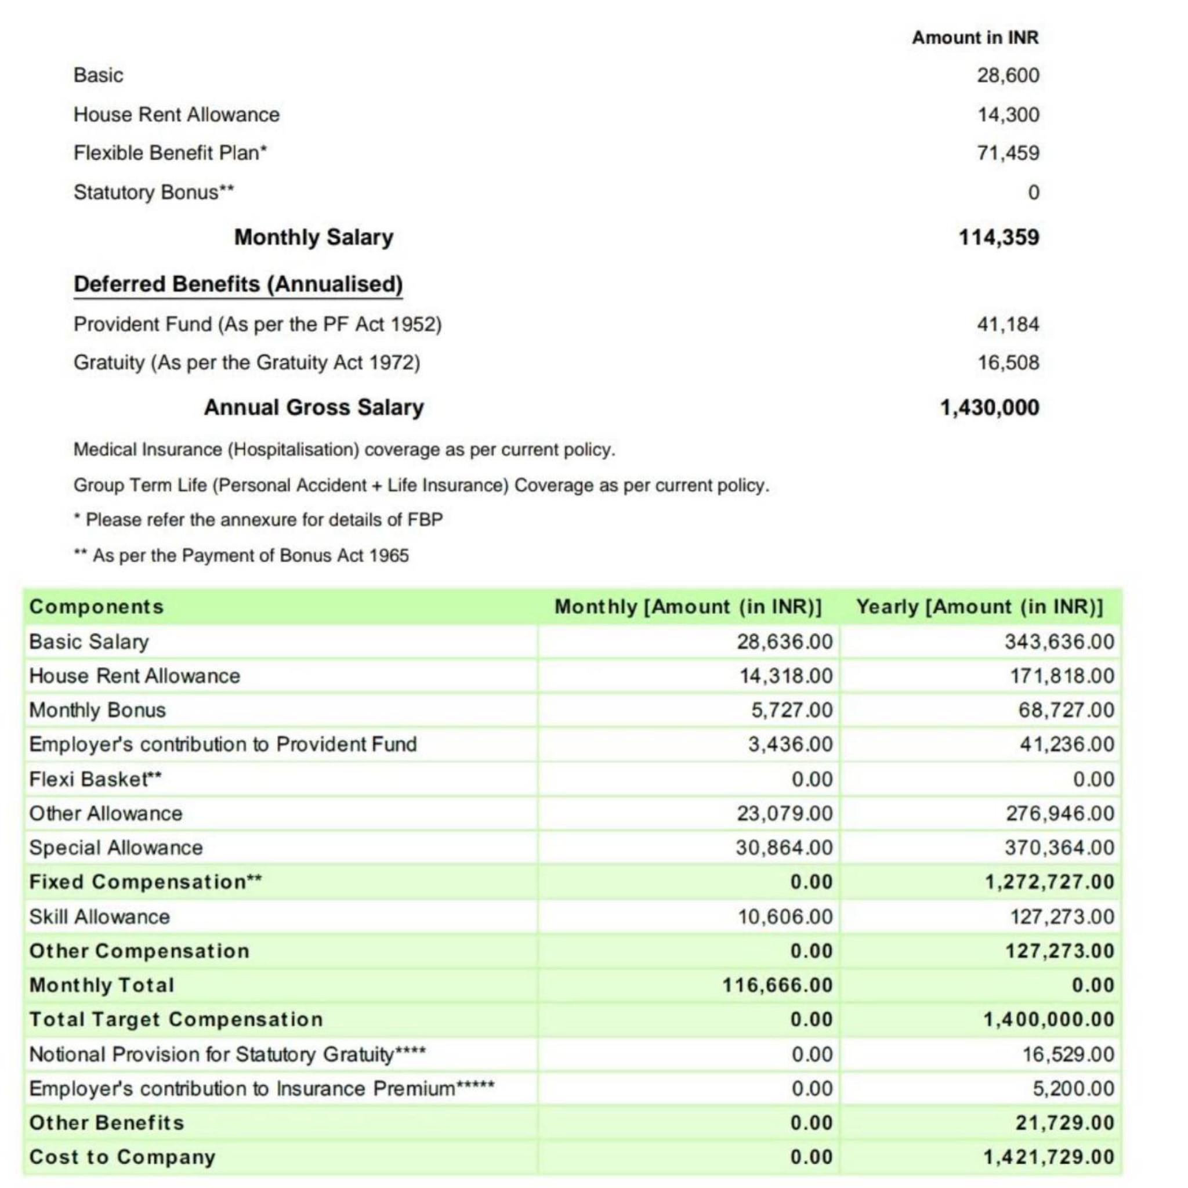The image size is (1188, 1188).
Task: Select Special Allowance monthly value 30,864.00
Action: point(784,847)
